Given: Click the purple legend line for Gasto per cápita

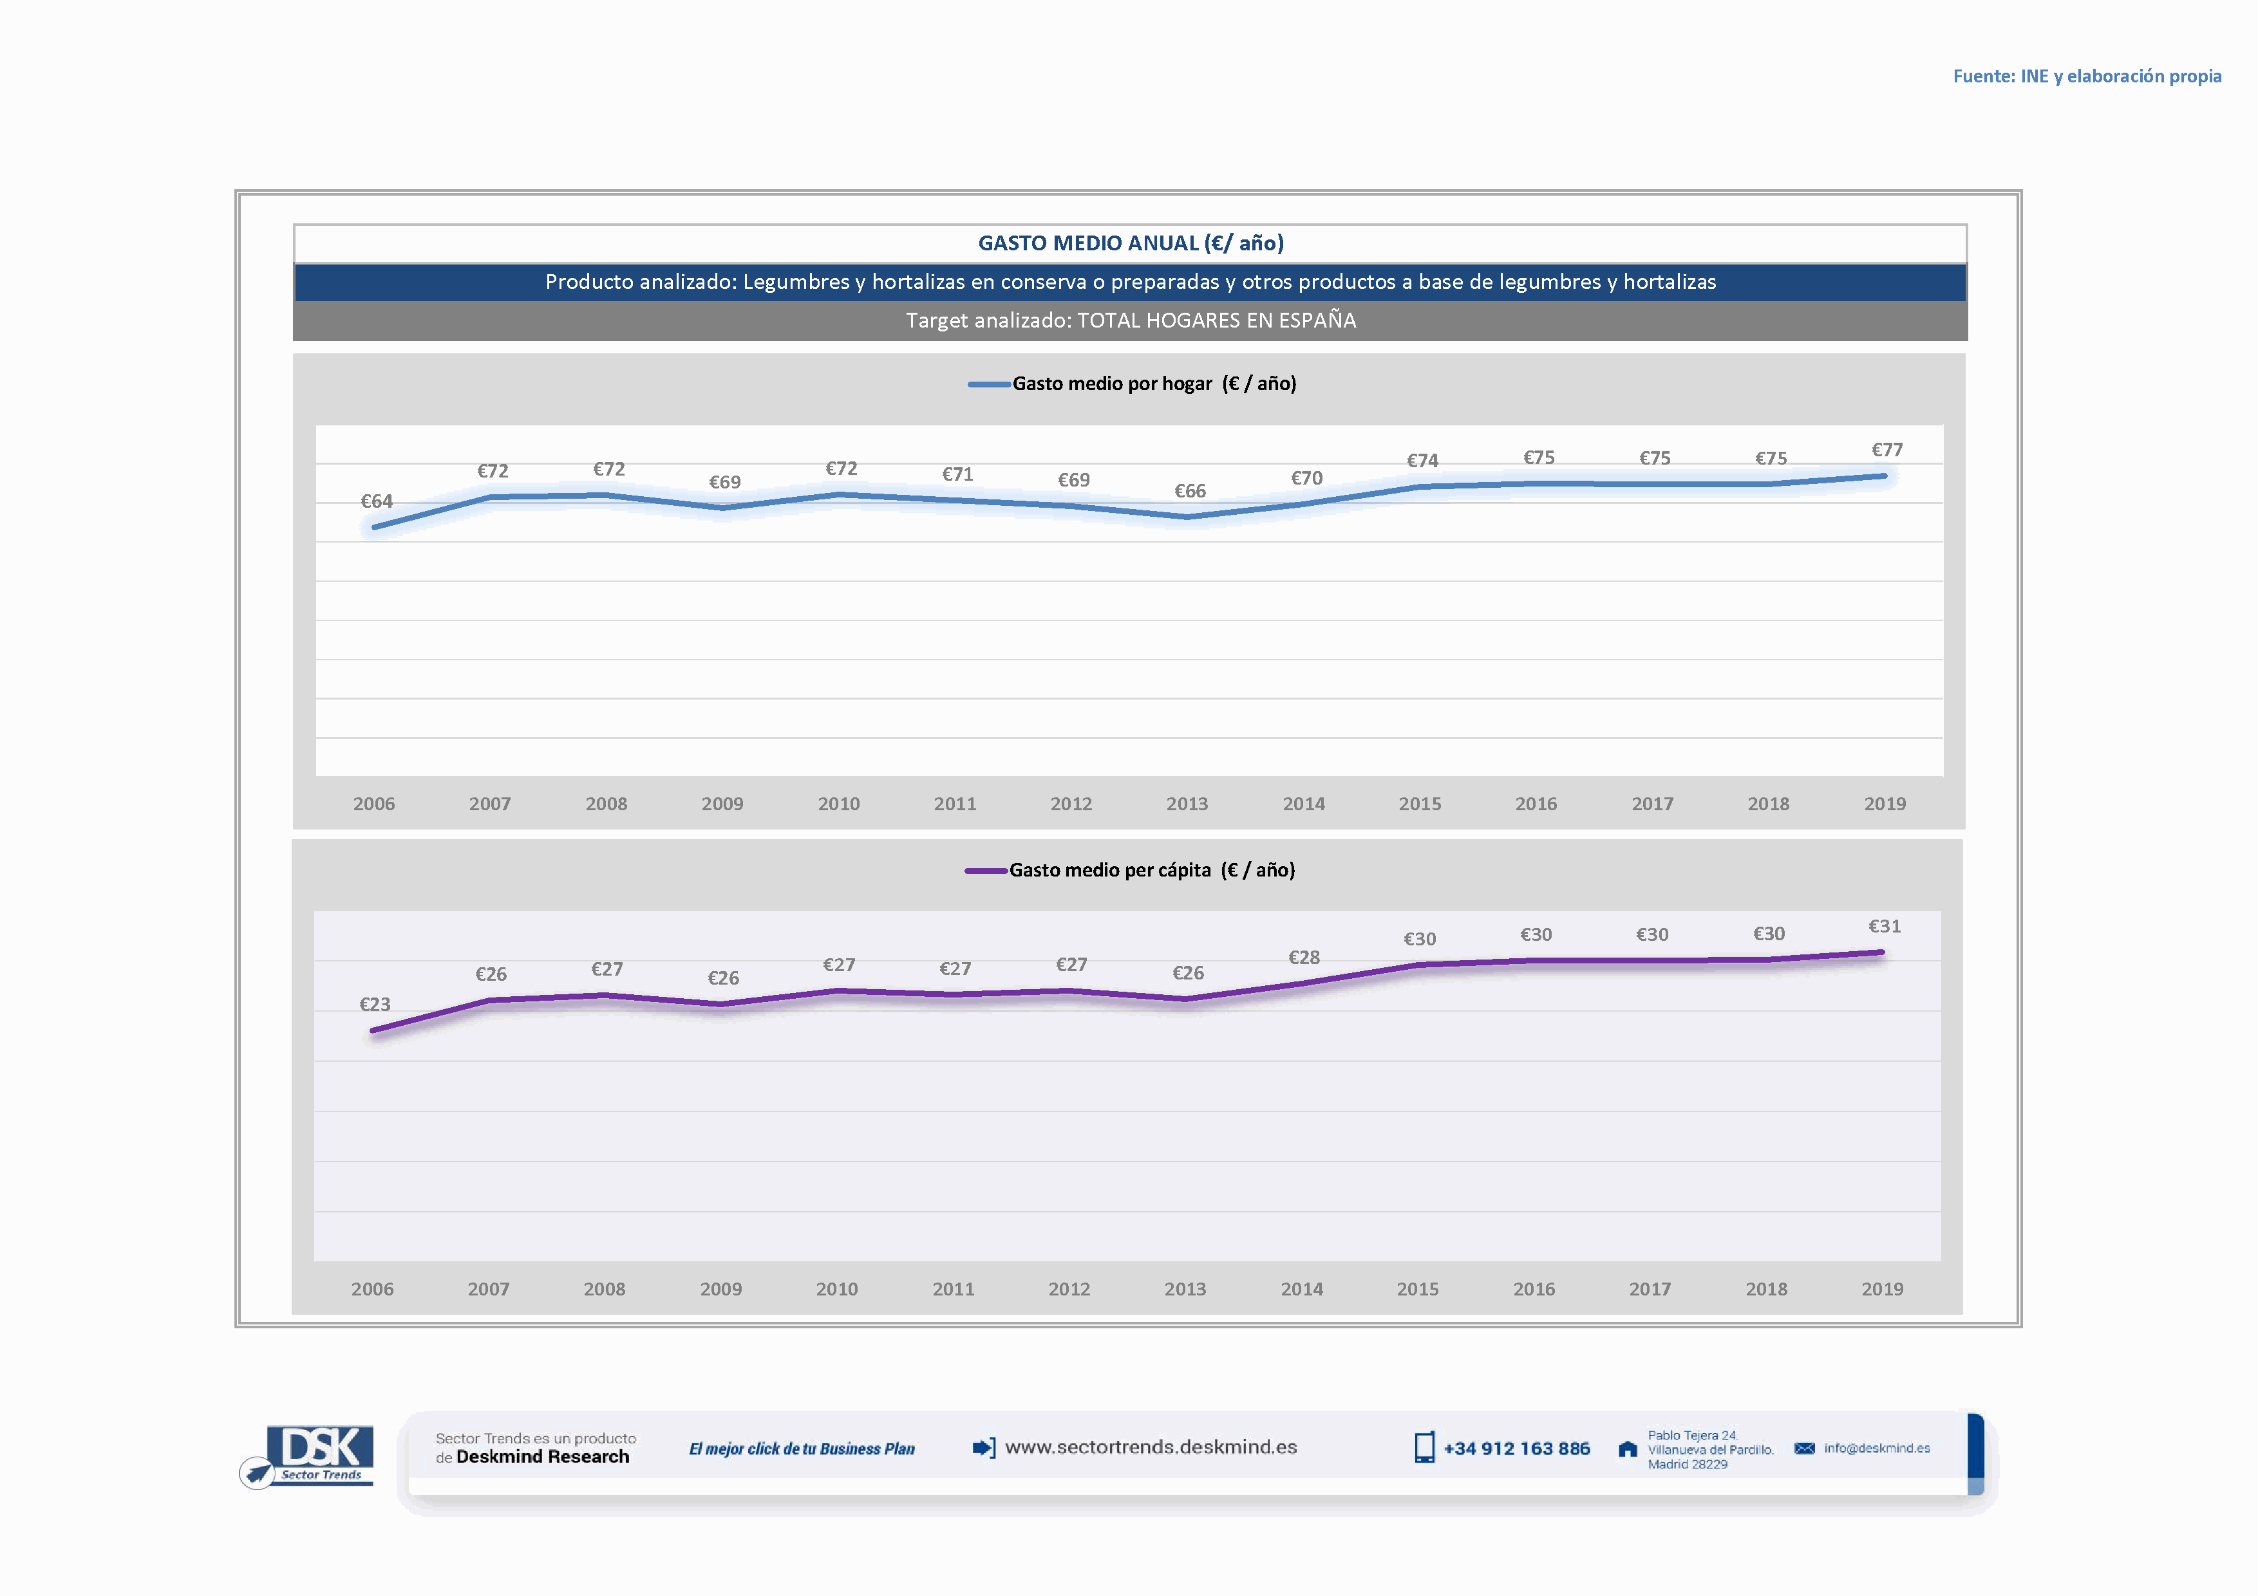Looking at the screenshot, I should [x=985, y=871].
